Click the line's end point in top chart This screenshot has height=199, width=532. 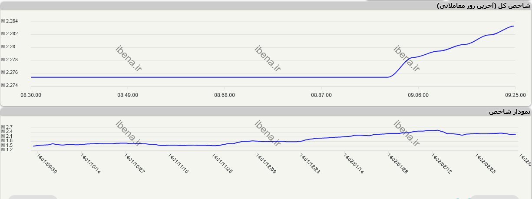(514, 26)
